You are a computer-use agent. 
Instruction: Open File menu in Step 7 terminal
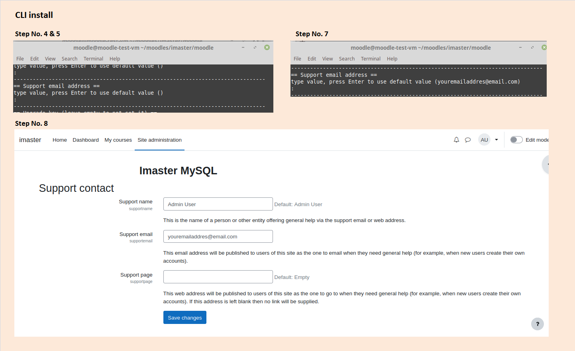click(x=297, y=59)
